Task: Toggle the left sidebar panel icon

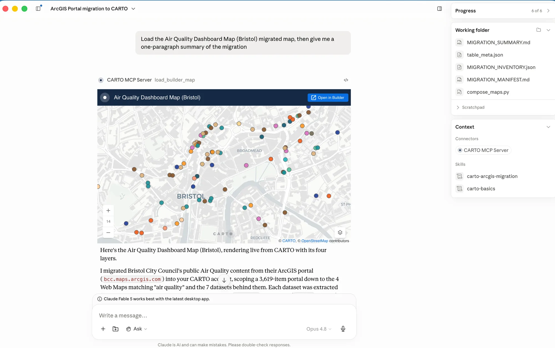Action: [x=38, y=9]
